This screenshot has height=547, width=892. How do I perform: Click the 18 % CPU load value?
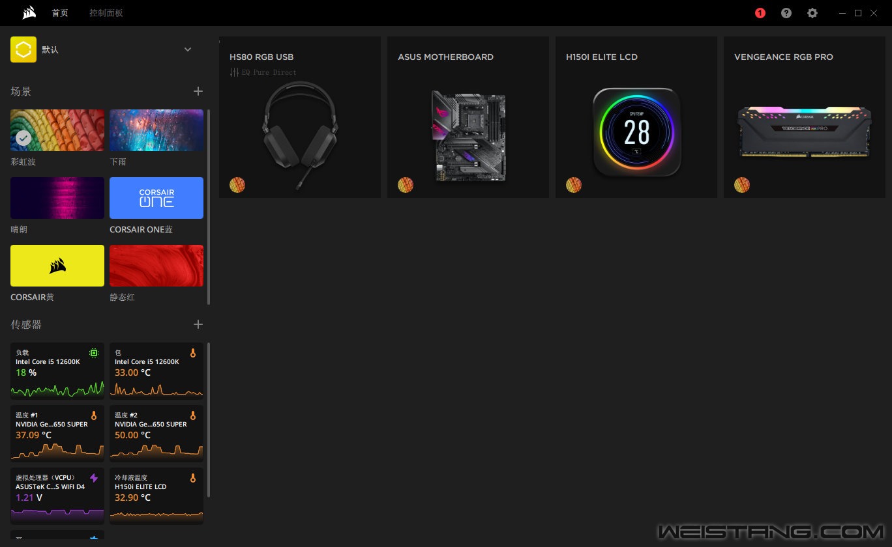click(x=26, y=372)
